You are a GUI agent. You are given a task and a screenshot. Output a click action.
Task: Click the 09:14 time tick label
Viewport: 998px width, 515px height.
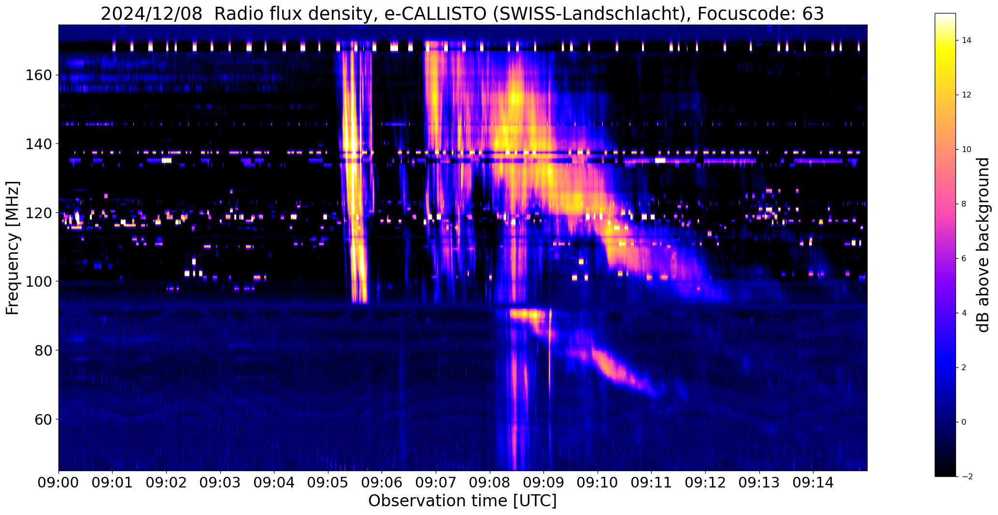click(813, 483)
